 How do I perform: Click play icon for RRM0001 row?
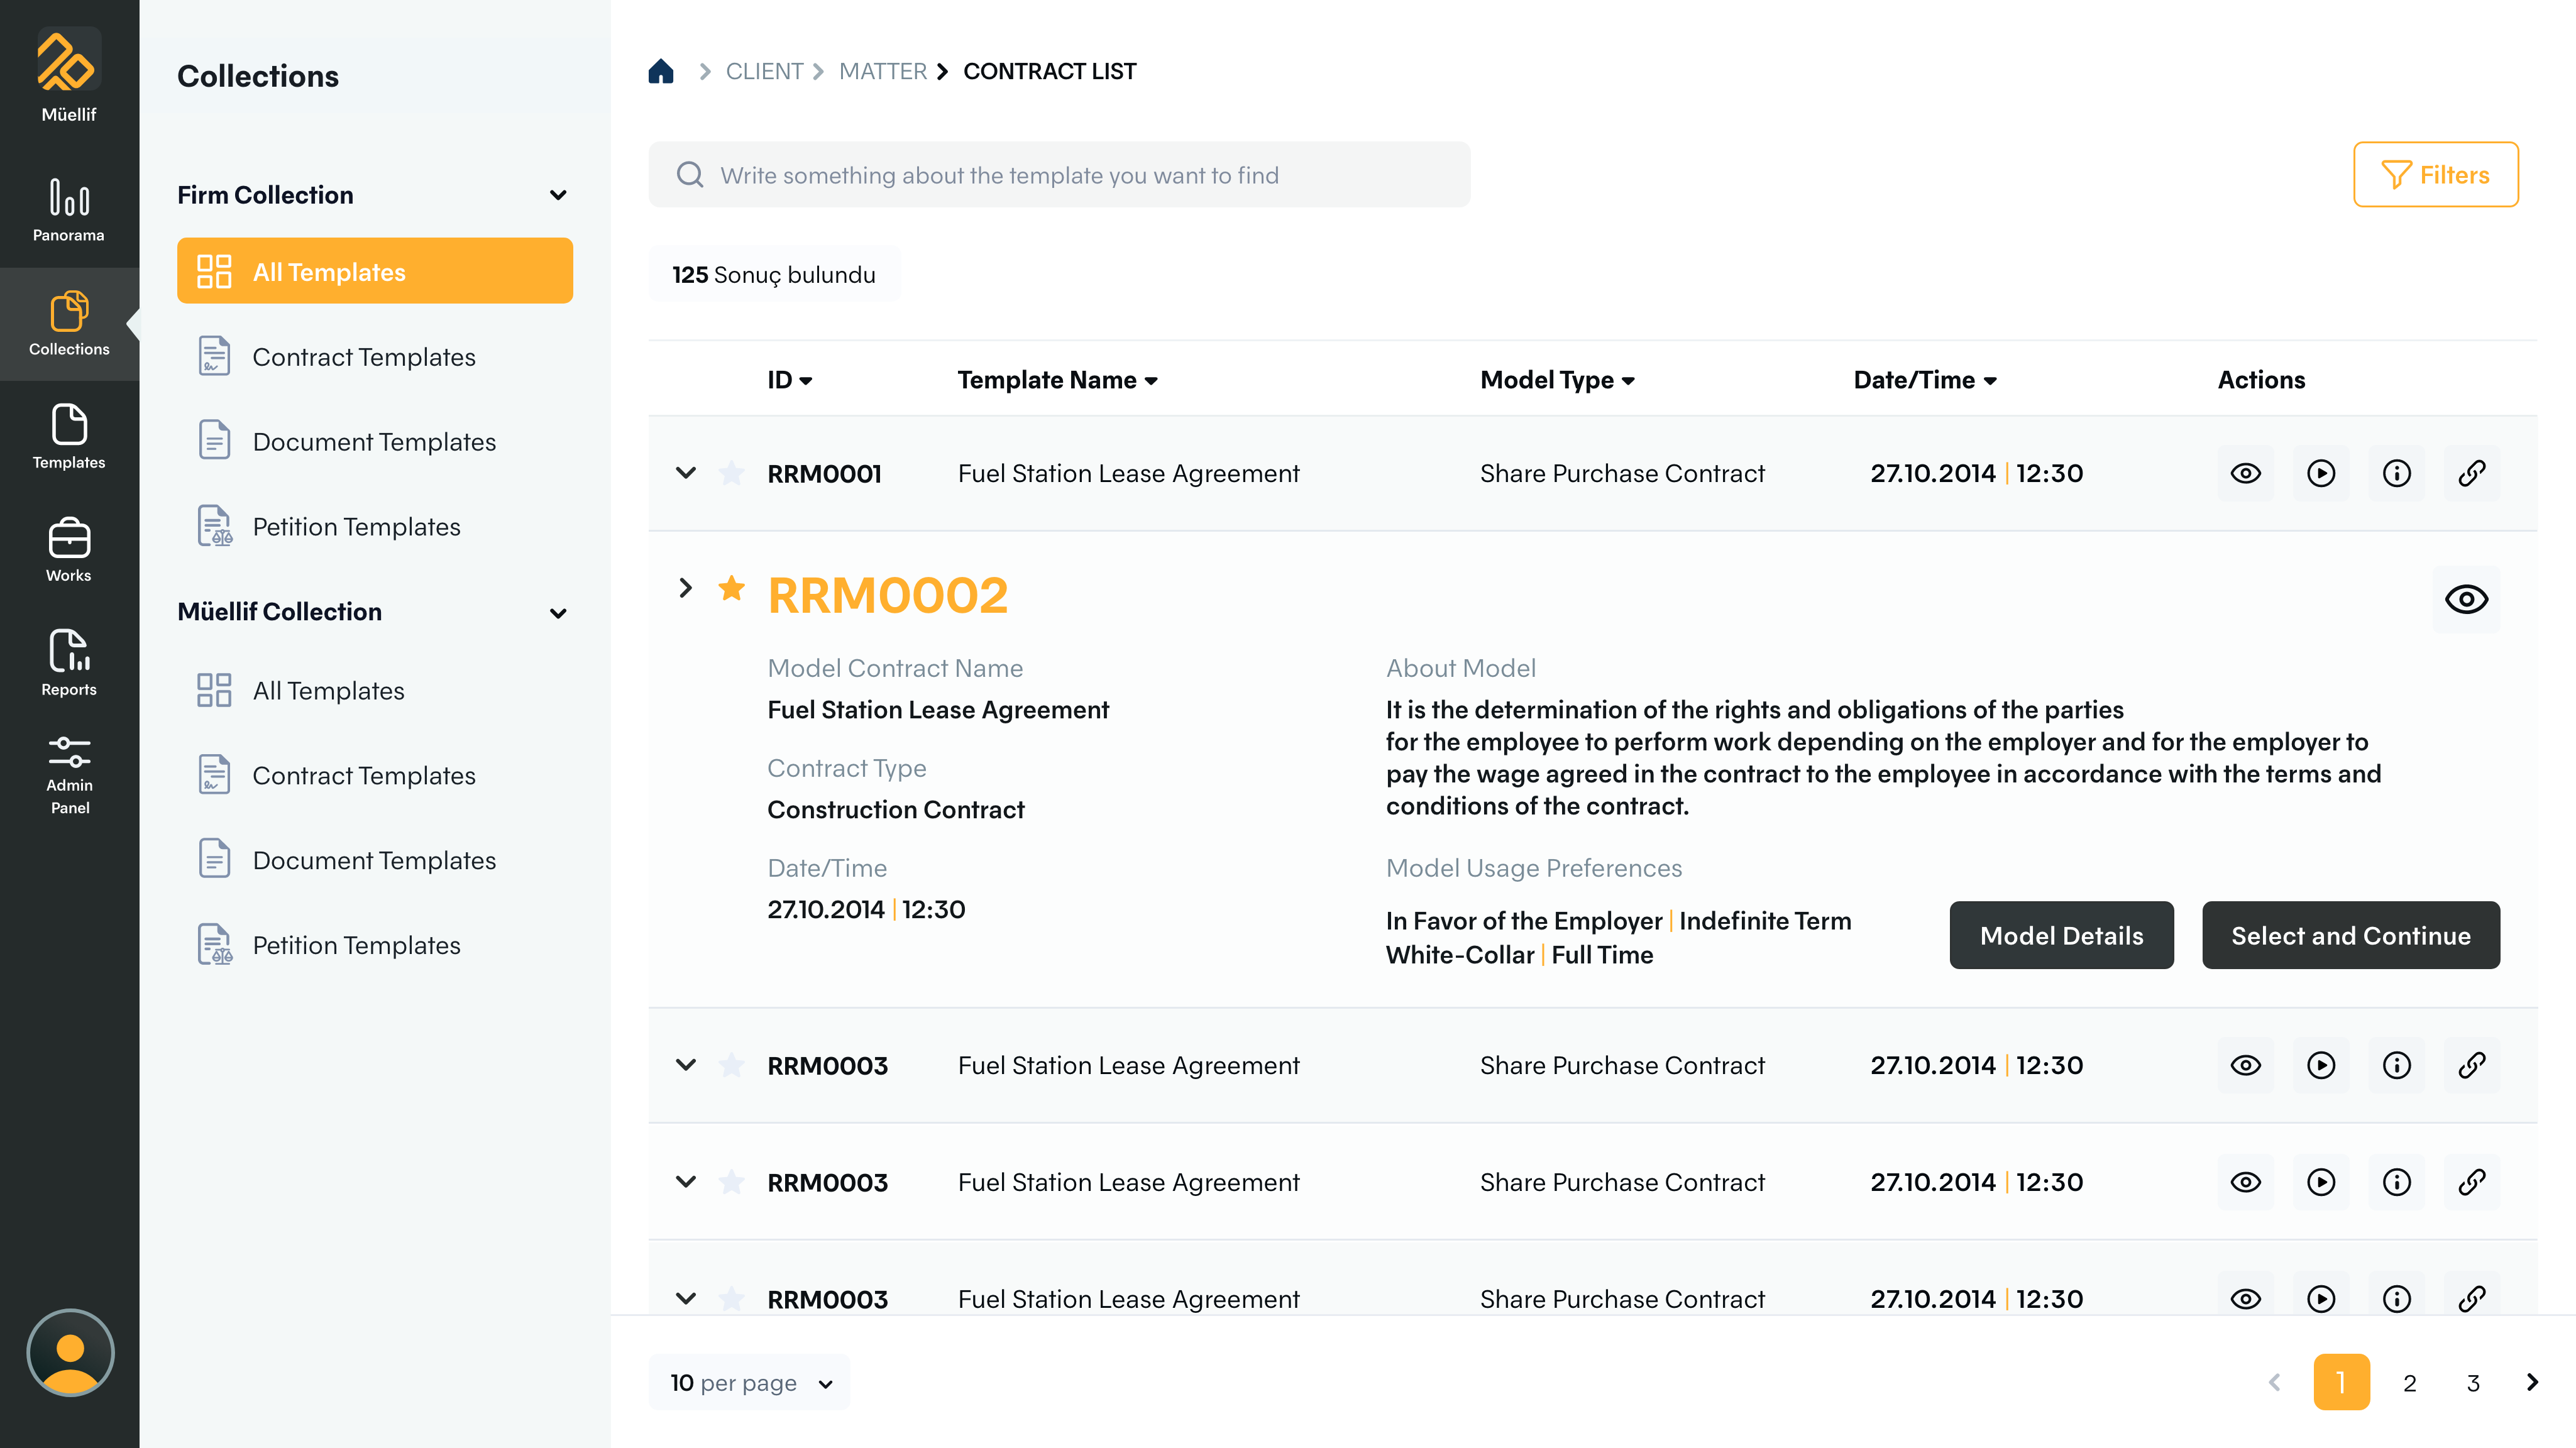pyautogui.click(x=2321, y=473)
